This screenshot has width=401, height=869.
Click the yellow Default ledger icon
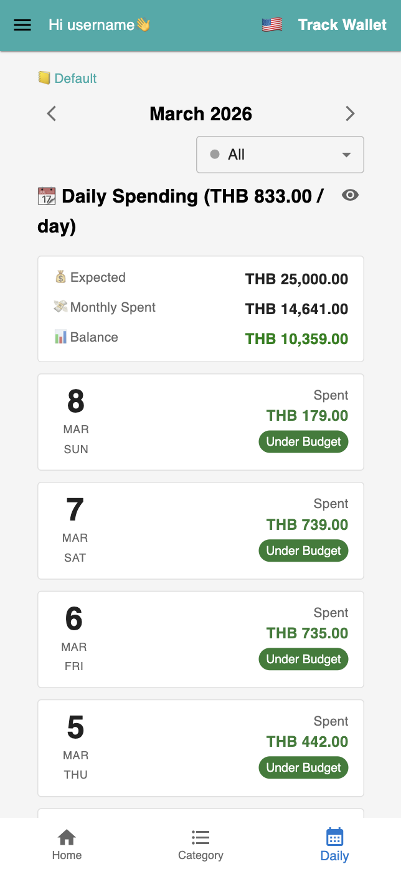tap(44, 78)
